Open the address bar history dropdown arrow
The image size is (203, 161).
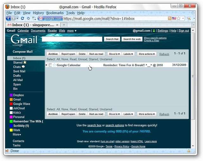point(183,18)
